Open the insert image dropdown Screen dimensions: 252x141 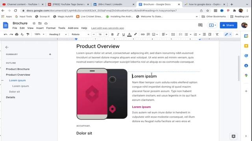coord(155,34)
